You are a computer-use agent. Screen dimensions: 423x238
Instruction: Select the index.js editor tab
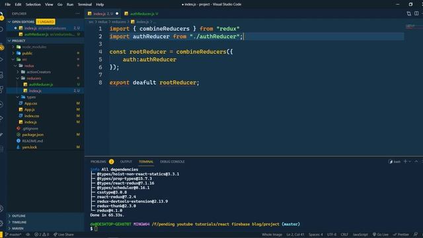pos(103,13)
